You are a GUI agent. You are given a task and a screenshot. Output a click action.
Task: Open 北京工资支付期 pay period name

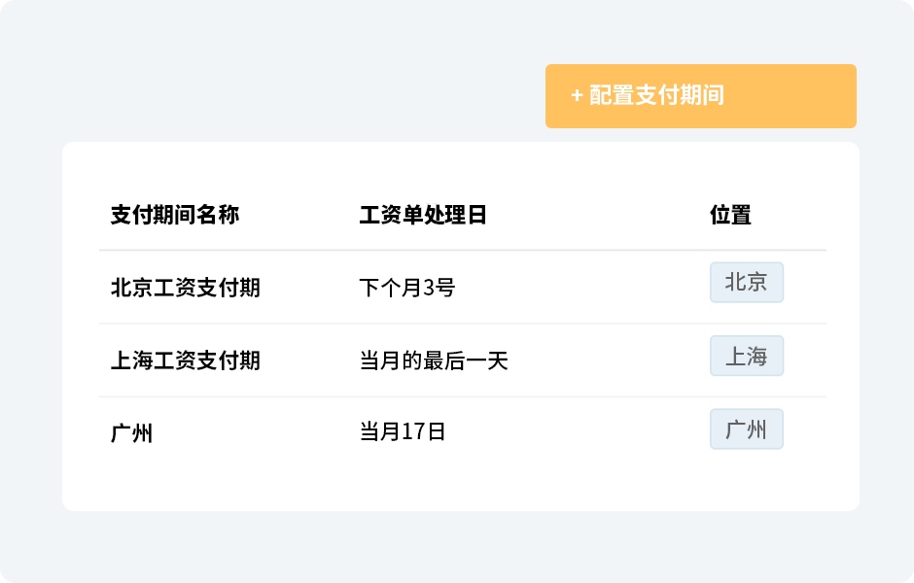[x=185, y=288]
